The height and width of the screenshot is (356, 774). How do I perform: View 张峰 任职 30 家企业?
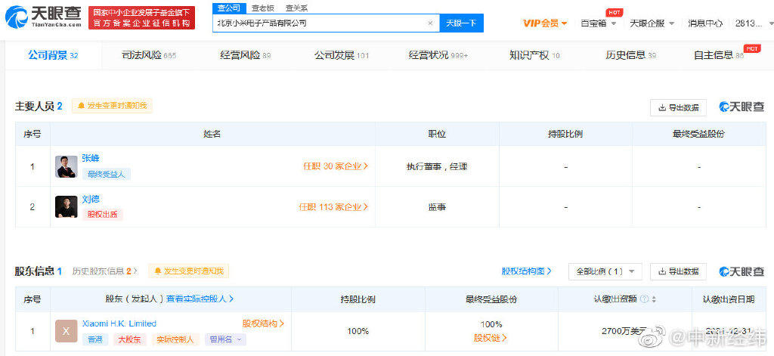336,166
